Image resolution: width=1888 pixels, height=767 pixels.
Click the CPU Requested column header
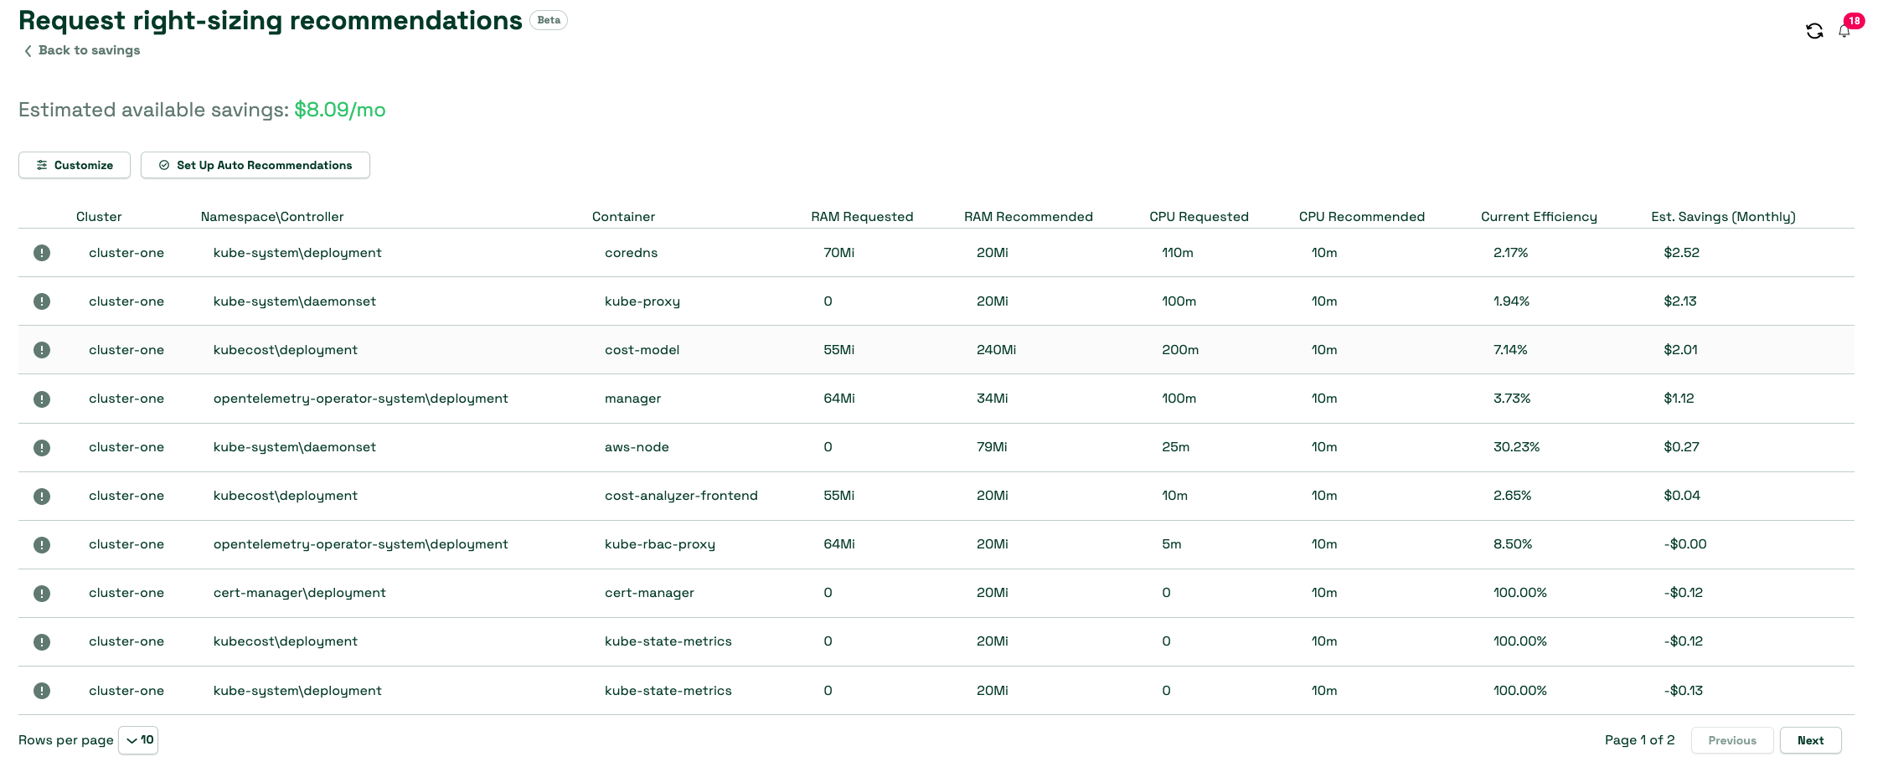(1199, 217)
